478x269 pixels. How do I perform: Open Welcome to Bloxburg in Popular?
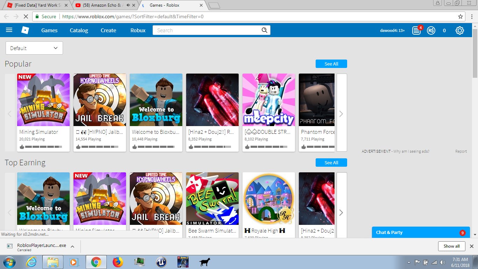156,100
